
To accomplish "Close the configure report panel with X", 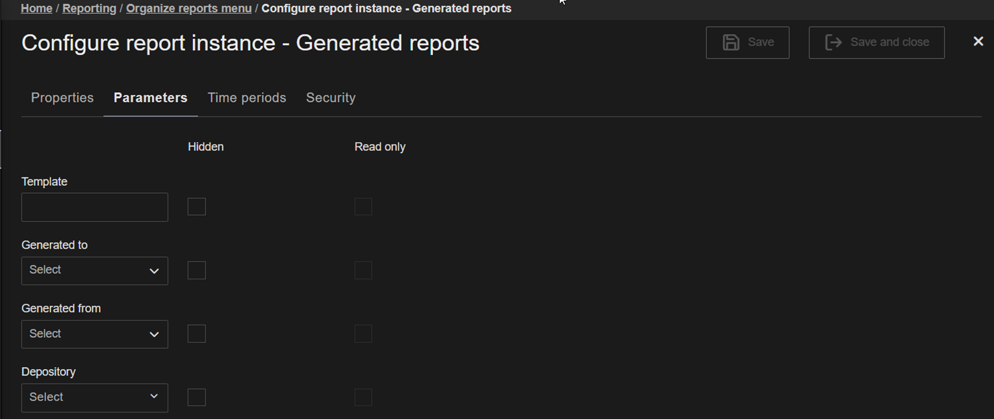I will [978, 42].
